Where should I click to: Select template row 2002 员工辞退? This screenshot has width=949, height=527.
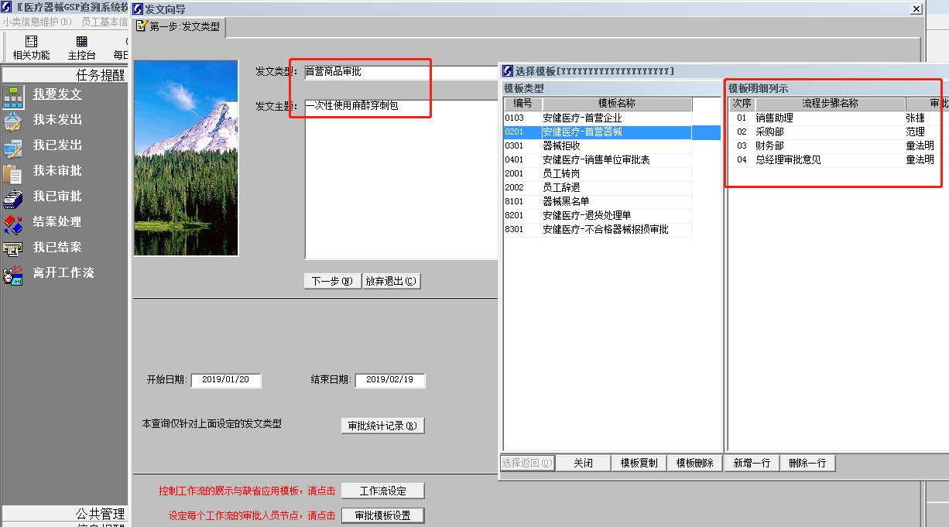click(598, 188)
